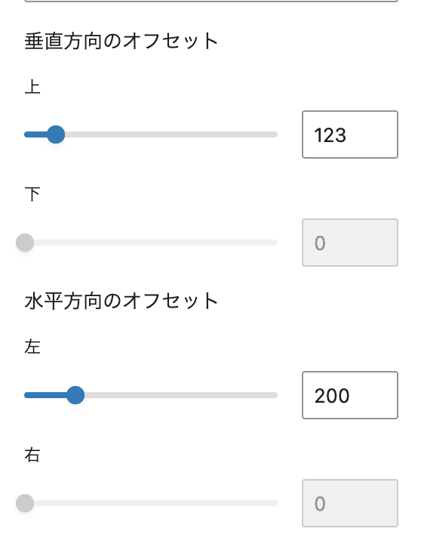Click the gray thumb of the 下 slider
The width and height of the screenshot is (421, 544).
point(25,243)
